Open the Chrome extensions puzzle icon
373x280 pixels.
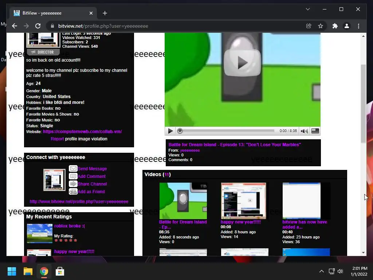[335, 26]
